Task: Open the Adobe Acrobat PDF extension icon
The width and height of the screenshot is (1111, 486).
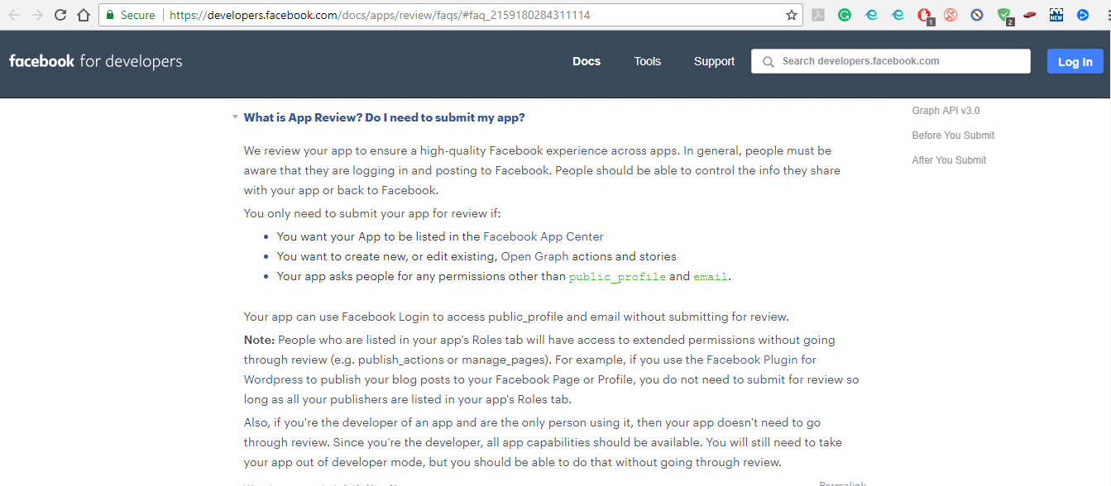Action: coord(818,15)
